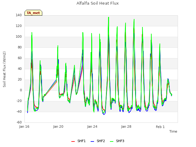The height and width of the screenshot is (147, 196).
Task: Click the 20 y-axis tick label
Action: (x=20, y=80)
